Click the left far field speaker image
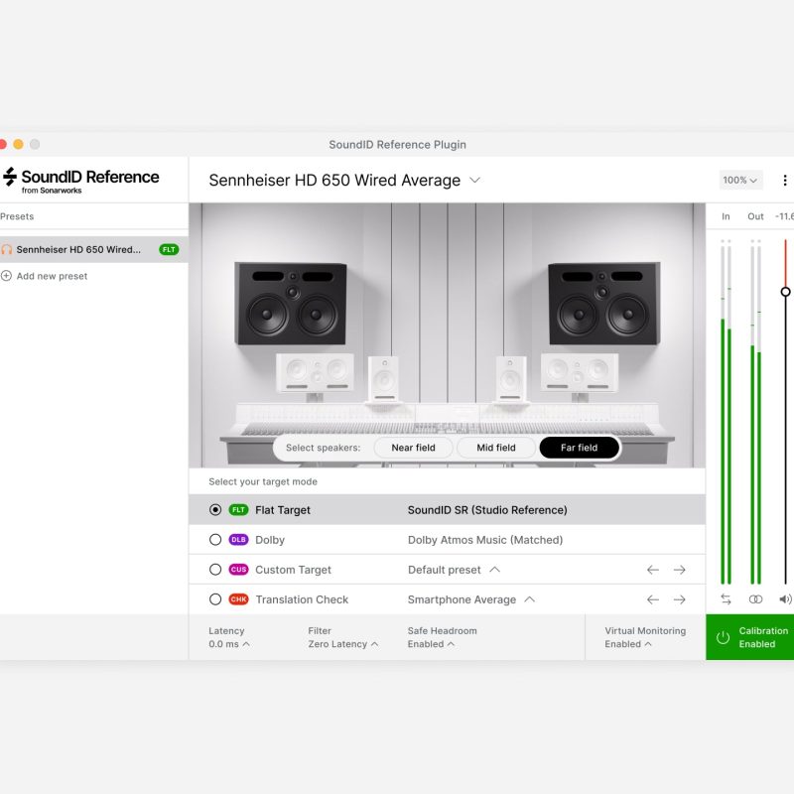This screenshot has width=794, height=794. point(291,304)
